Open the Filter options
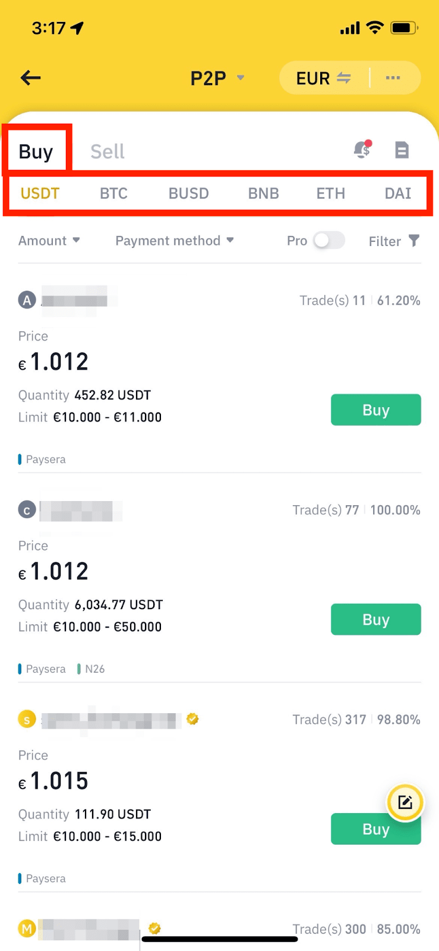The width and height of the screenshot is (439, 951). pyautogui.click(x=393, y=241)
